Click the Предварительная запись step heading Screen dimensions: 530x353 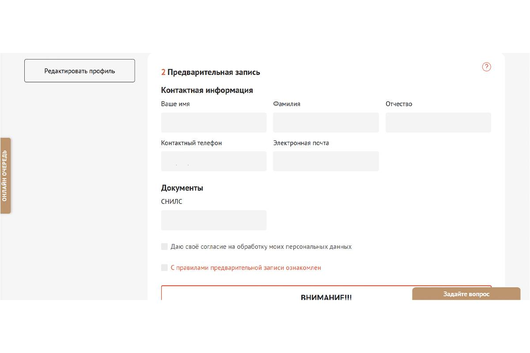coord(214,72)
